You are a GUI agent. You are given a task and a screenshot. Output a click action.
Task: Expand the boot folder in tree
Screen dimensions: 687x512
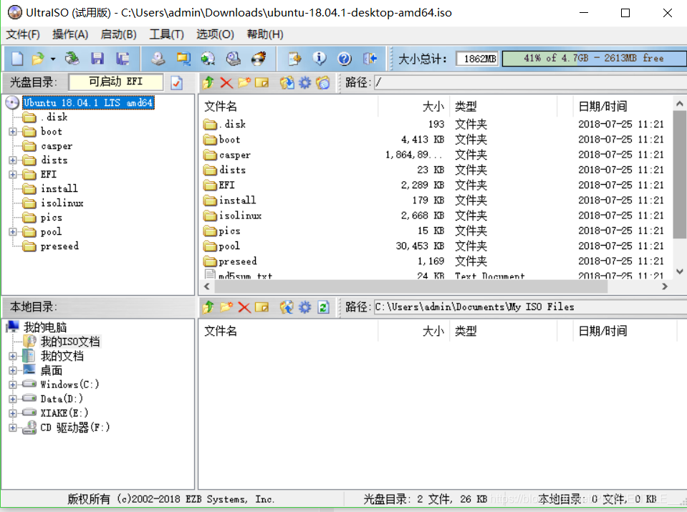click(x=13, y=131)
